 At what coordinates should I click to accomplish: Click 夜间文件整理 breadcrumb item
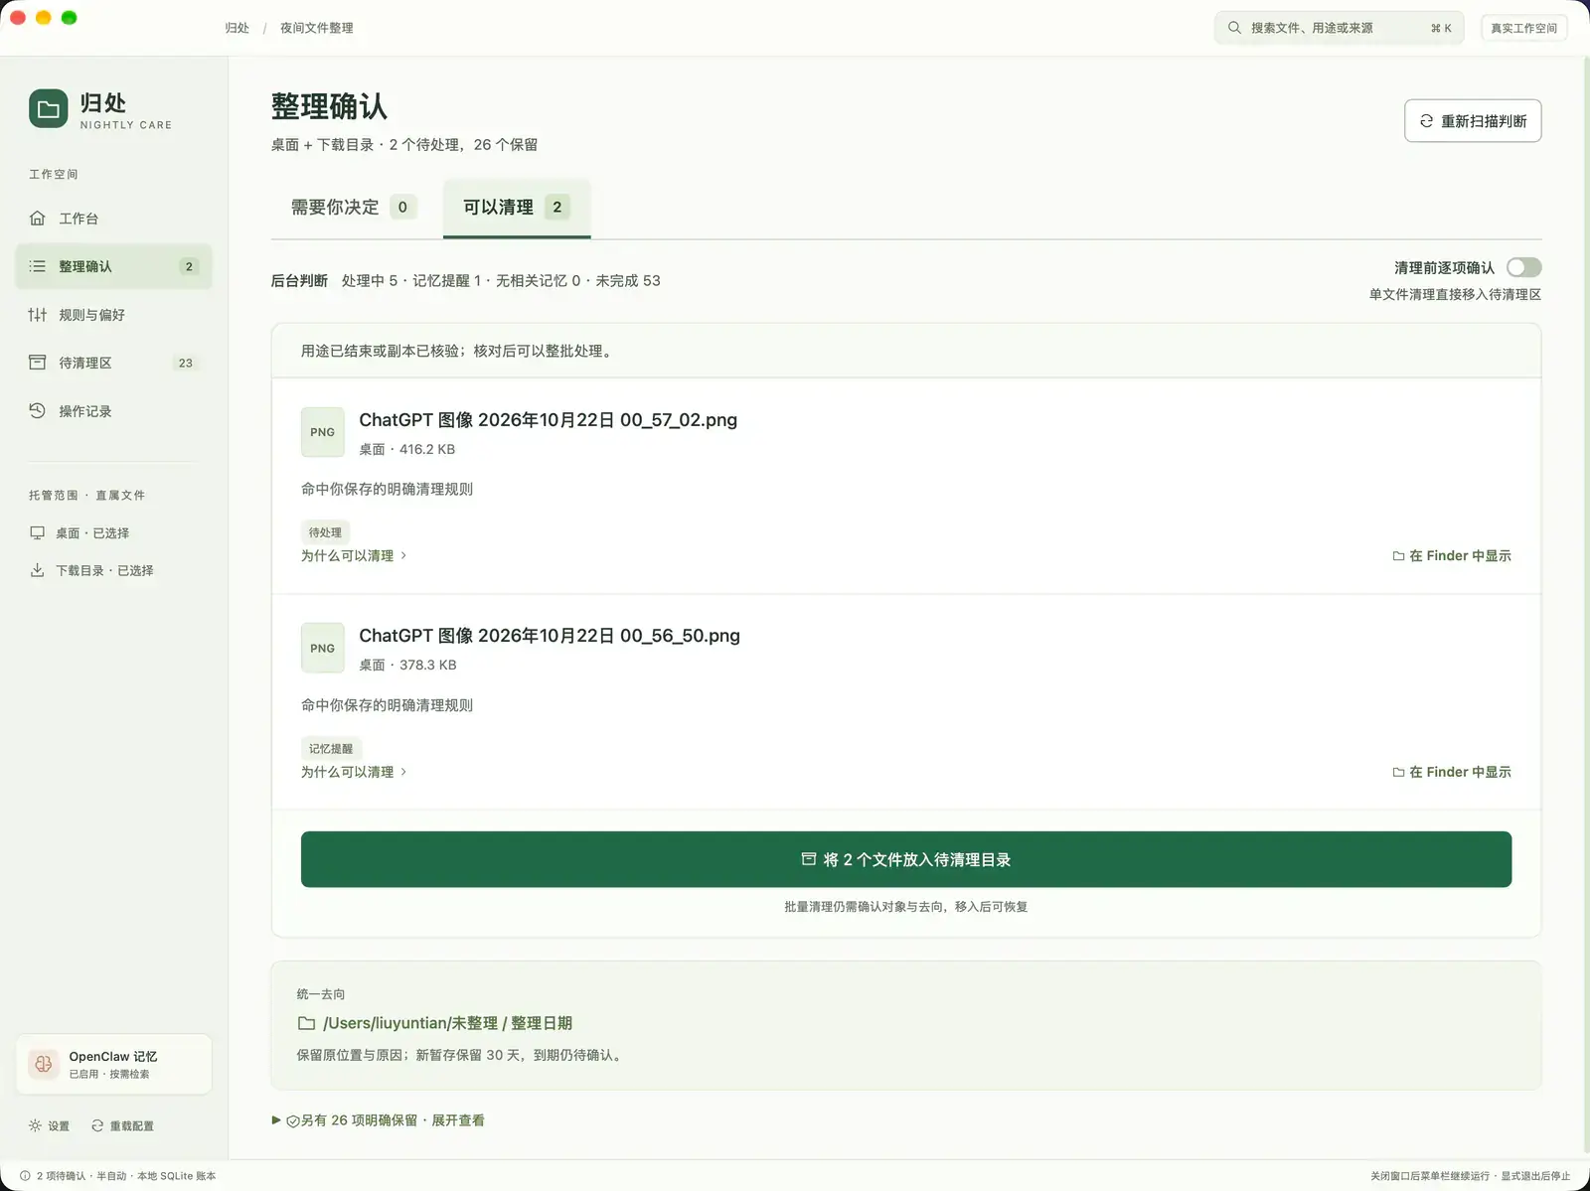316,28
